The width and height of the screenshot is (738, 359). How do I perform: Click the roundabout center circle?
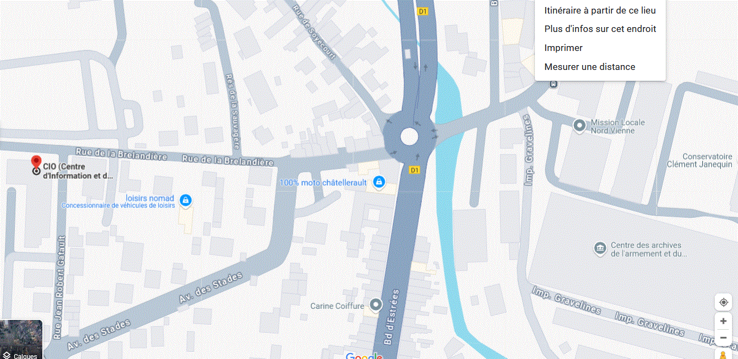[409, 137]
